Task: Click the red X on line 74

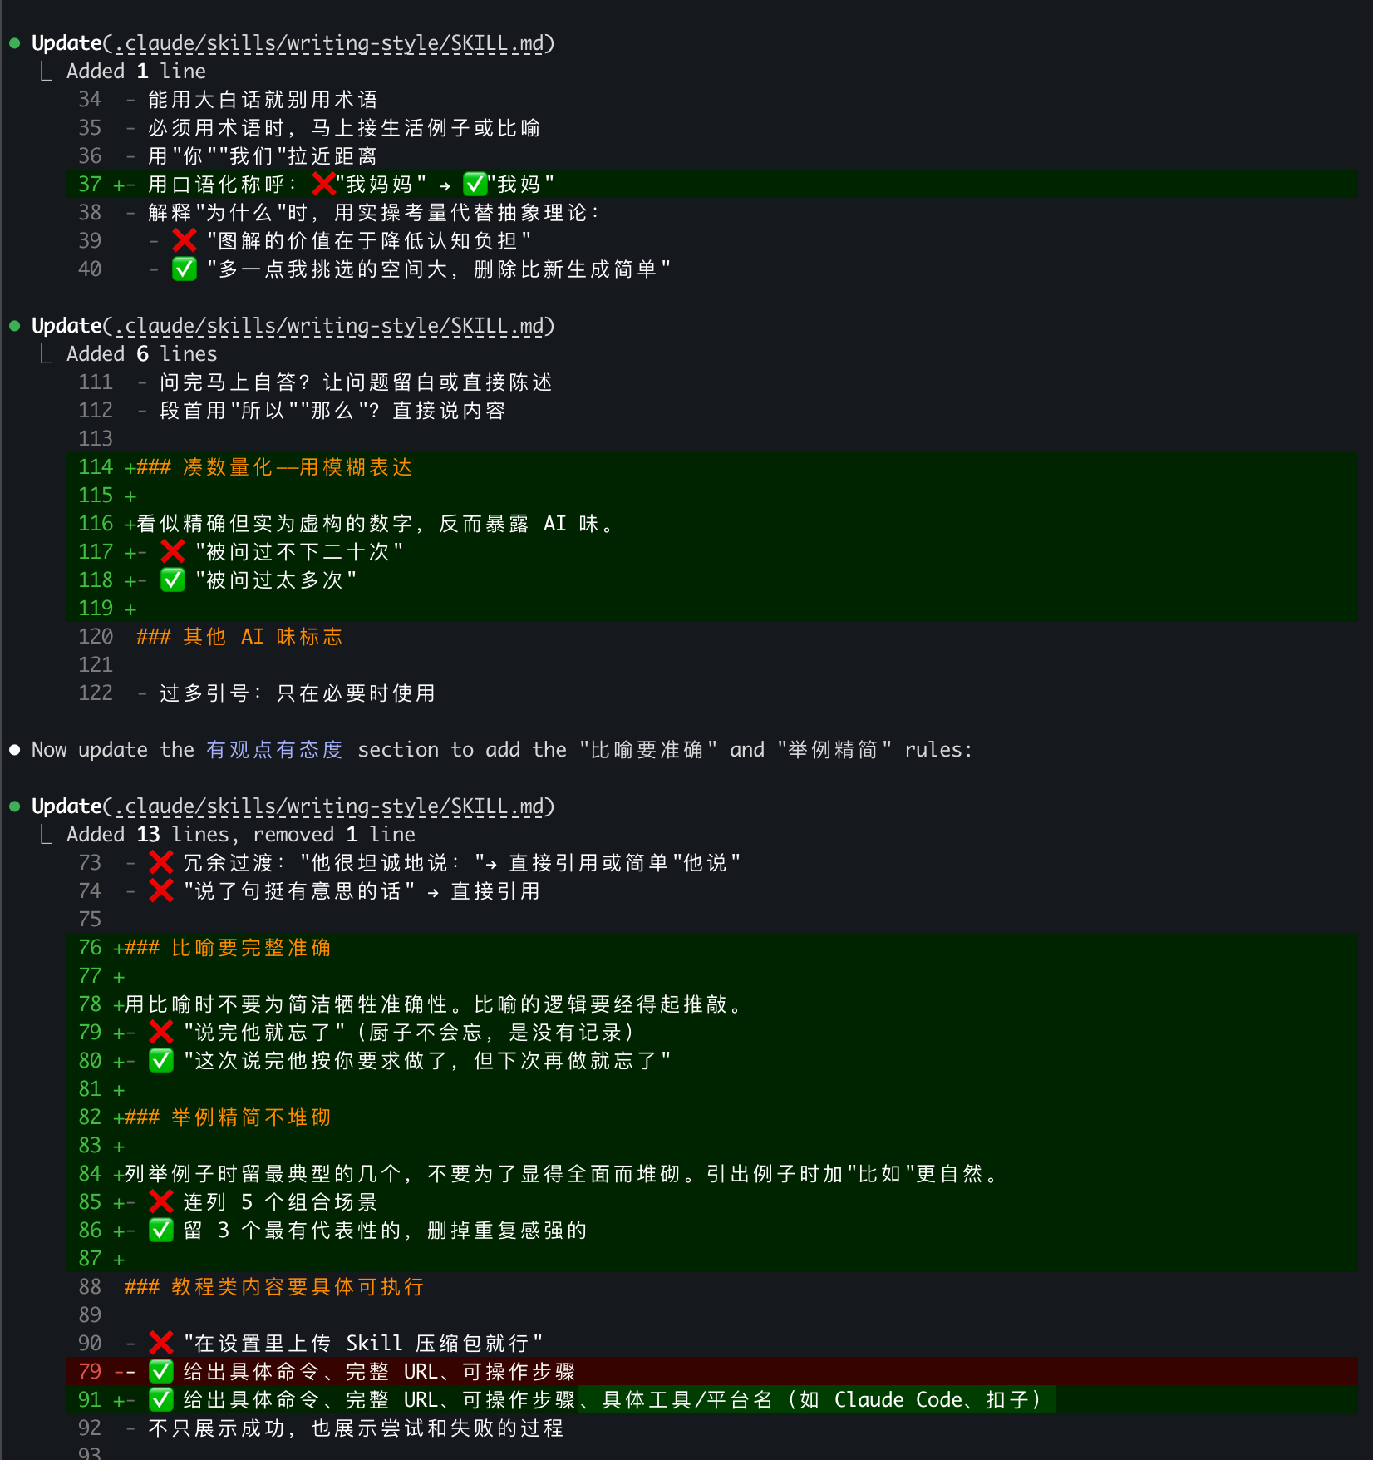Action: click(x=160, y=891)
